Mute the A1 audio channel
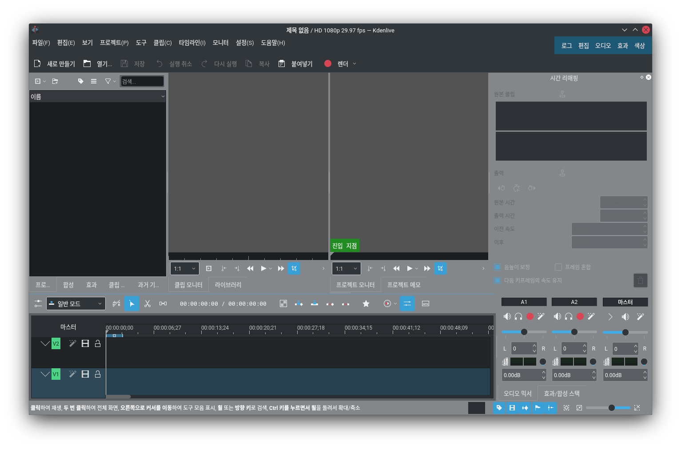This screenshot has height=449, width=681. [507, 316]
